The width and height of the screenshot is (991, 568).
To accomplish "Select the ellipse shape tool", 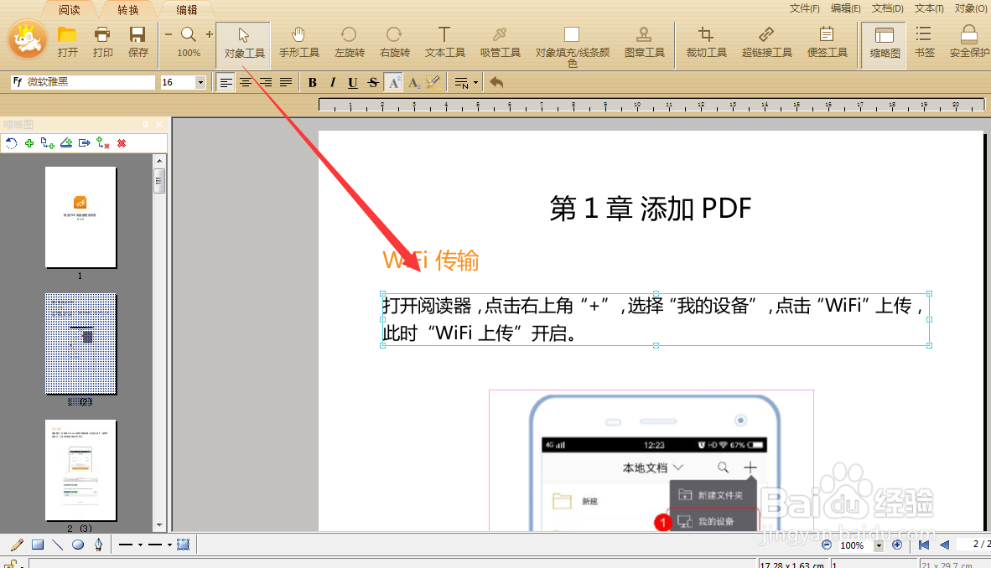I will (78, 545).
